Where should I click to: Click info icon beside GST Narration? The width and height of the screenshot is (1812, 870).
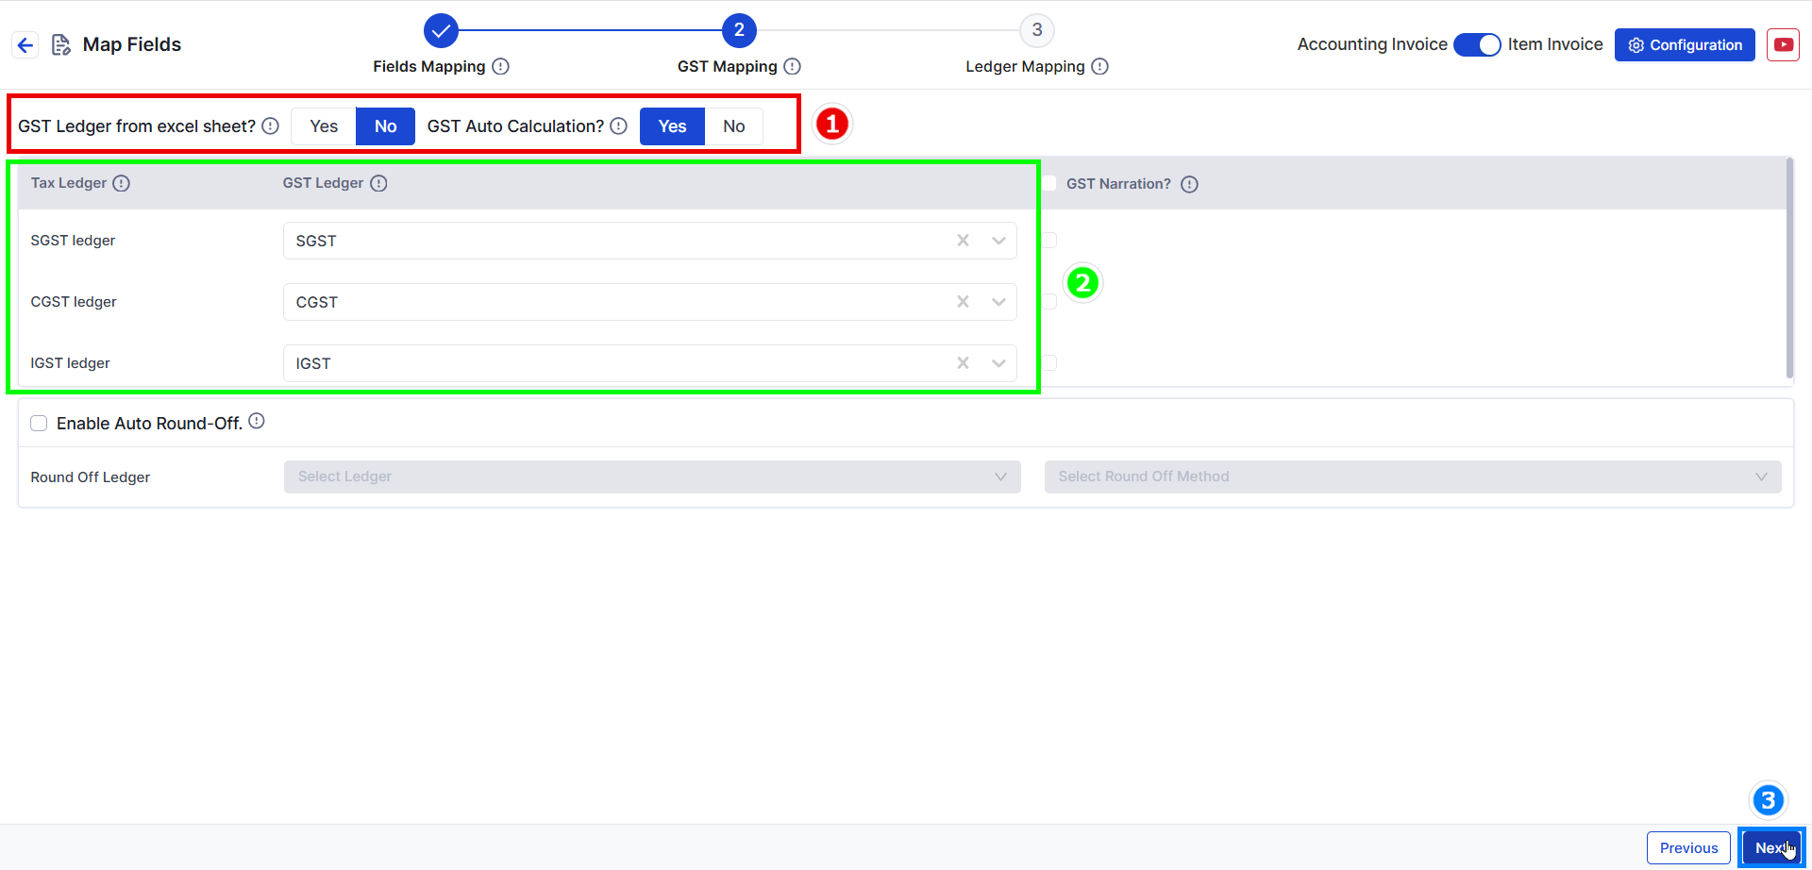(x=1189, y=184)
